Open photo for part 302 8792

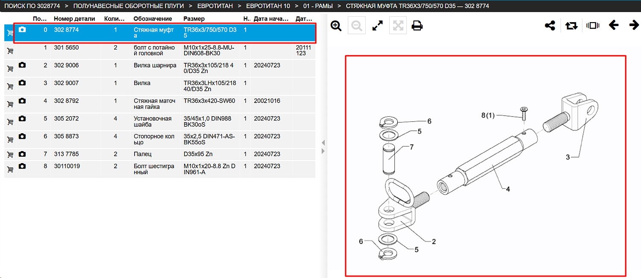click(22, 101)
